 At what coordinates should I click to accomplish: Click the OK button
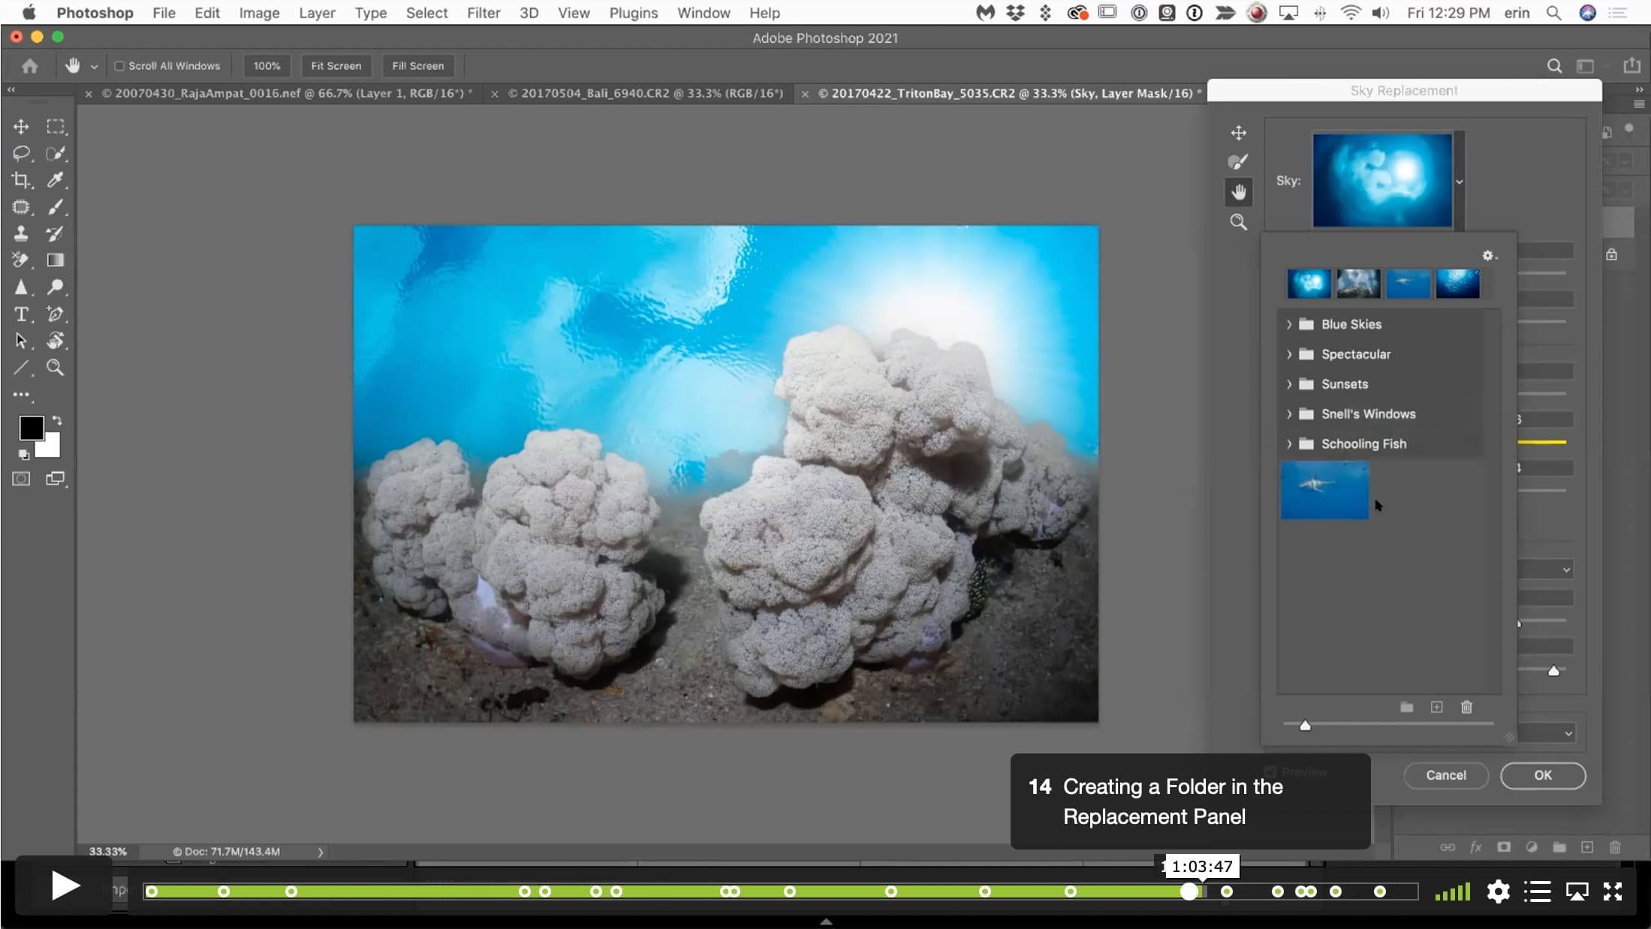click(x=1543, y=775)
